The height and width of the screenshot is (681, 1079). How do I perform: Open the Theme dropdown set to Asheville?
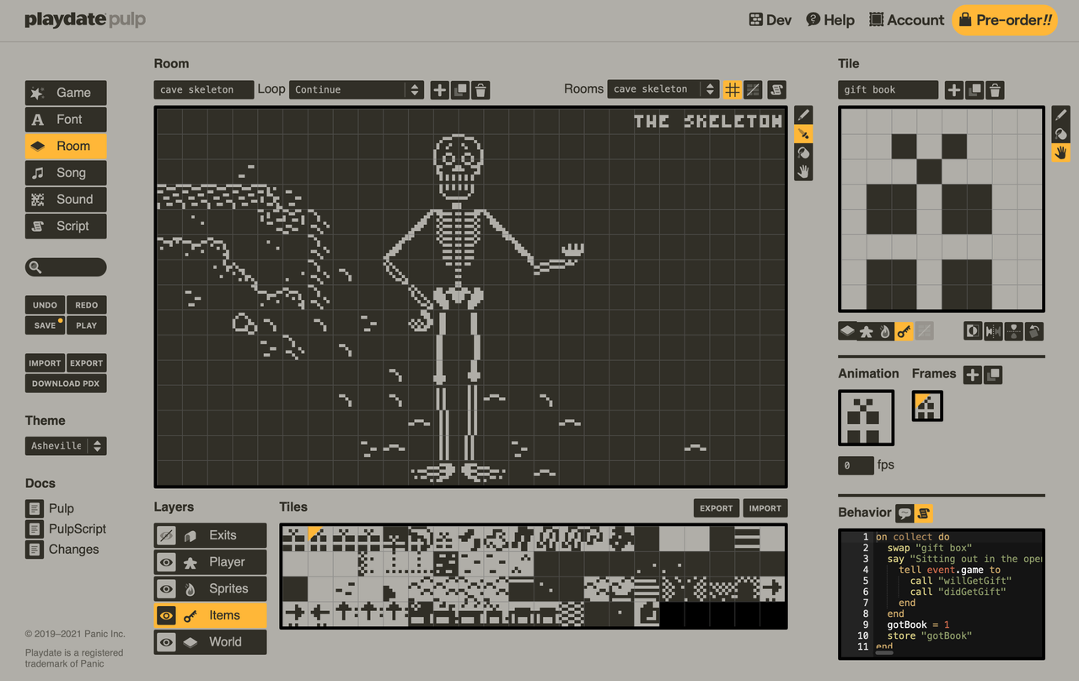click(66, 446)
